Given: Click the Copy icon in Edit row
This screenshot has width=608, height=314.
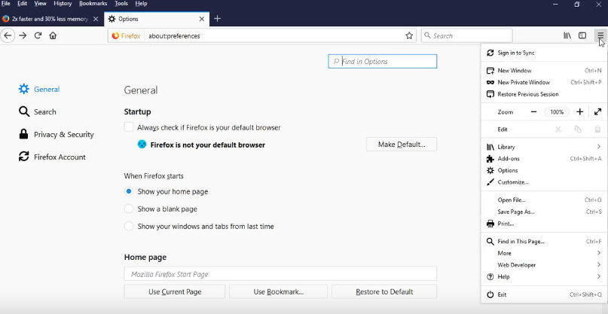Looking at the screenshot, I should point(578,130).
